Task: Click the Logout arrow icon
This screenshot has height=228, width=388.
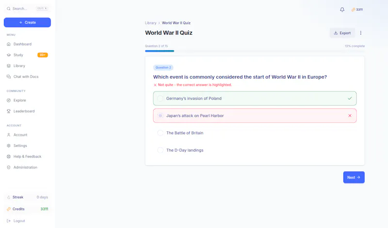Action: [9, 221]
